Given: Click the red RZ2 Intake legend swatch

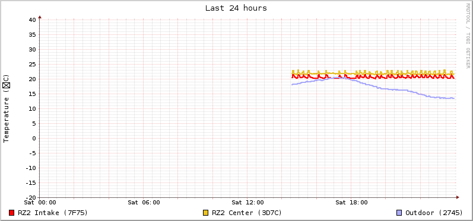Looking at the screenshot, I should tap(12, 213).
